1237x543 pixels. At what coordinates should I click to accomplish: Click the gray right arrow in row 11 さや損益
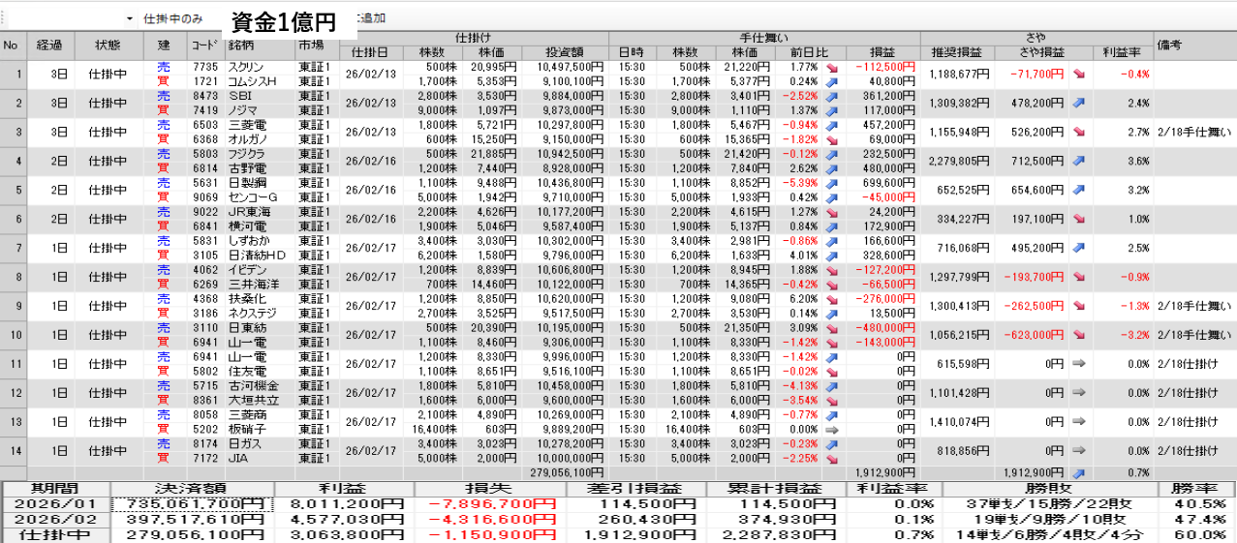click(x=1078, y=364)
